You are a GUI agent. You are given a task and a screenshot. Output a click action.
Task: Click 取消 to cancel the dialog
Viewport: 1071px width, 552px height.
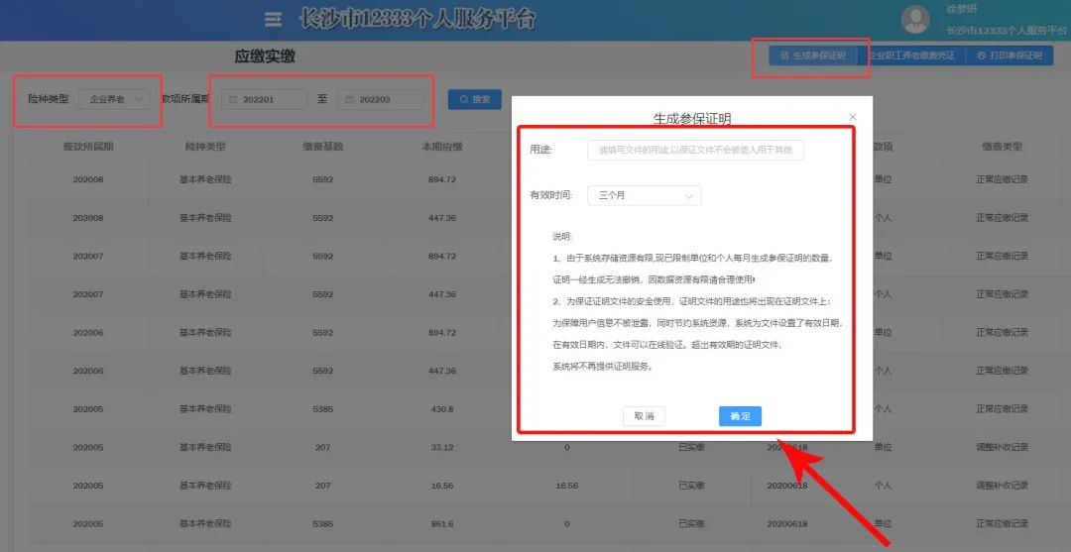[644, 416]
